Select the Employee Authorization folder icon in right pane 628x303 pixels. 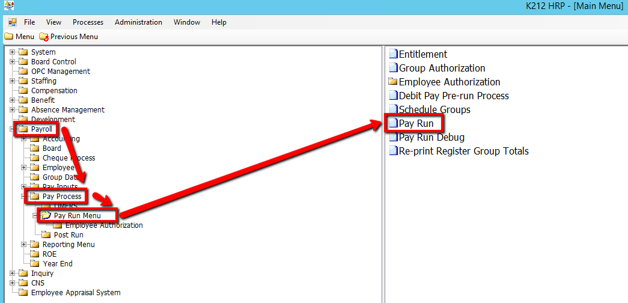pos(393,82)
